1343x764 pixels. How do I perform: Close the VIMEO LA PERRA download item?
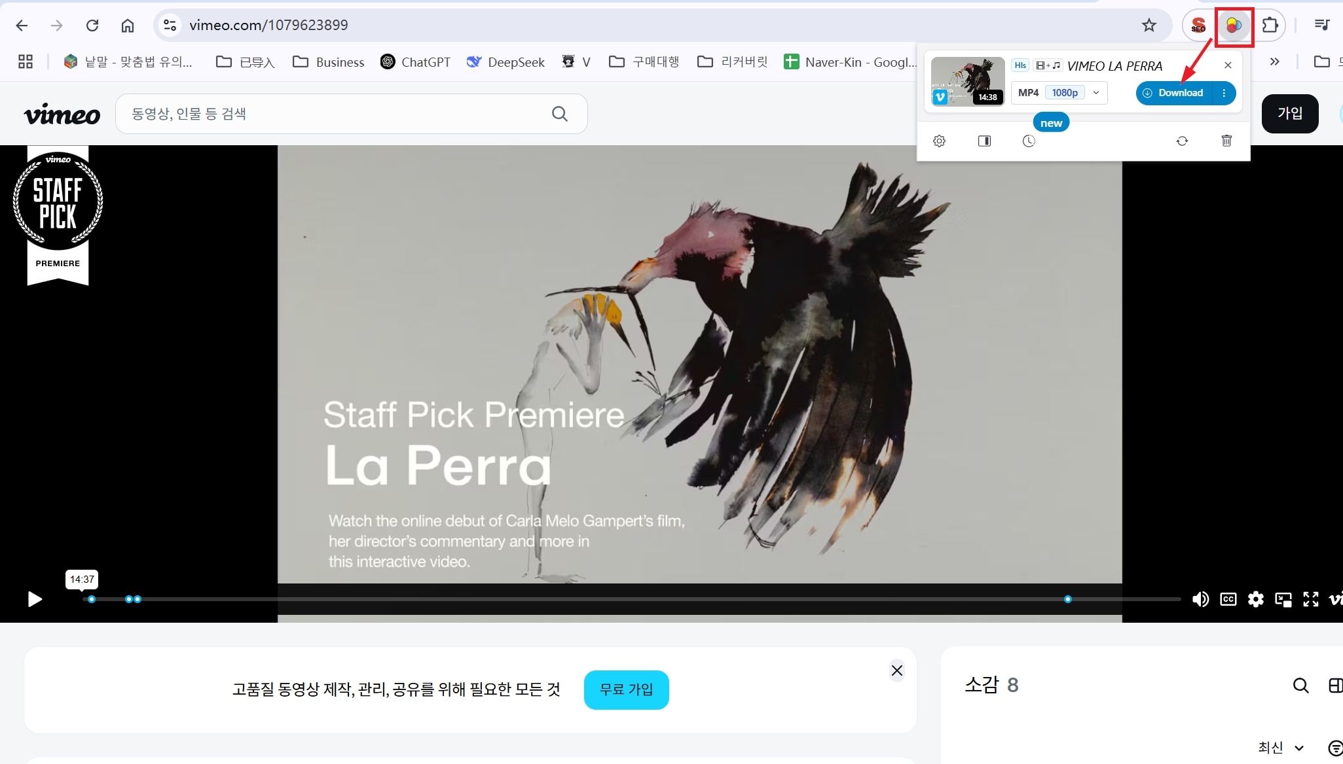1228,65
